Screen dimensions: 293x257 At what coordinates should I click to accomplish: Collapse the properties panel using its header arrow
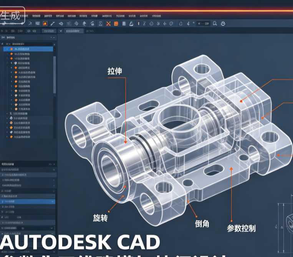54,164
